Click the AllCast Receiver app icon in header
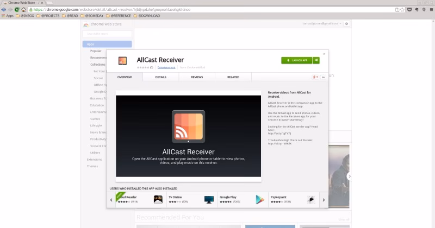This screenshot has height=228, width=435. pyautogui.click(x=122, y=61)
